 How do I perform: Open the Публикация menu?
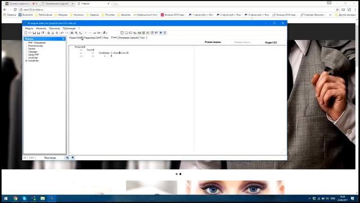(x=69, y=28)
